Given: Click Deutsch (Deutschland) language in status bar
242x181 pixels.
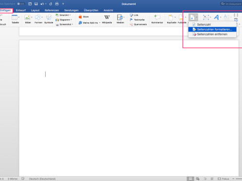Looking at the screenshot, I should (42, 179).
